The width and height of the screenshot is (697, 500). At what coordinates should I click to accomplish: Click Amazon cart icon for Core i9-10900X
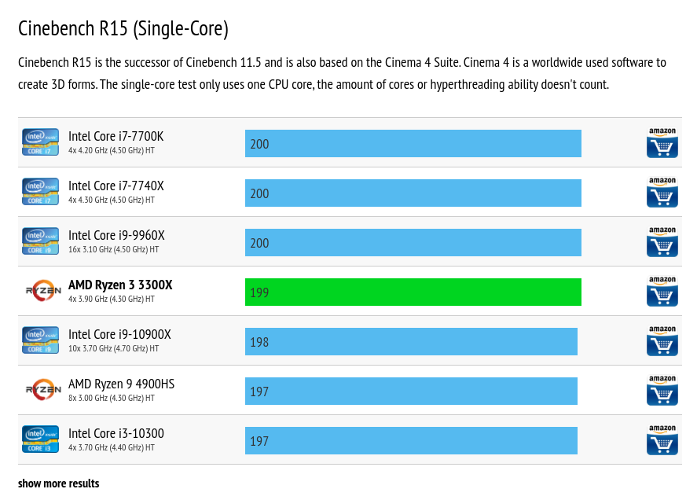pos(662,341)
